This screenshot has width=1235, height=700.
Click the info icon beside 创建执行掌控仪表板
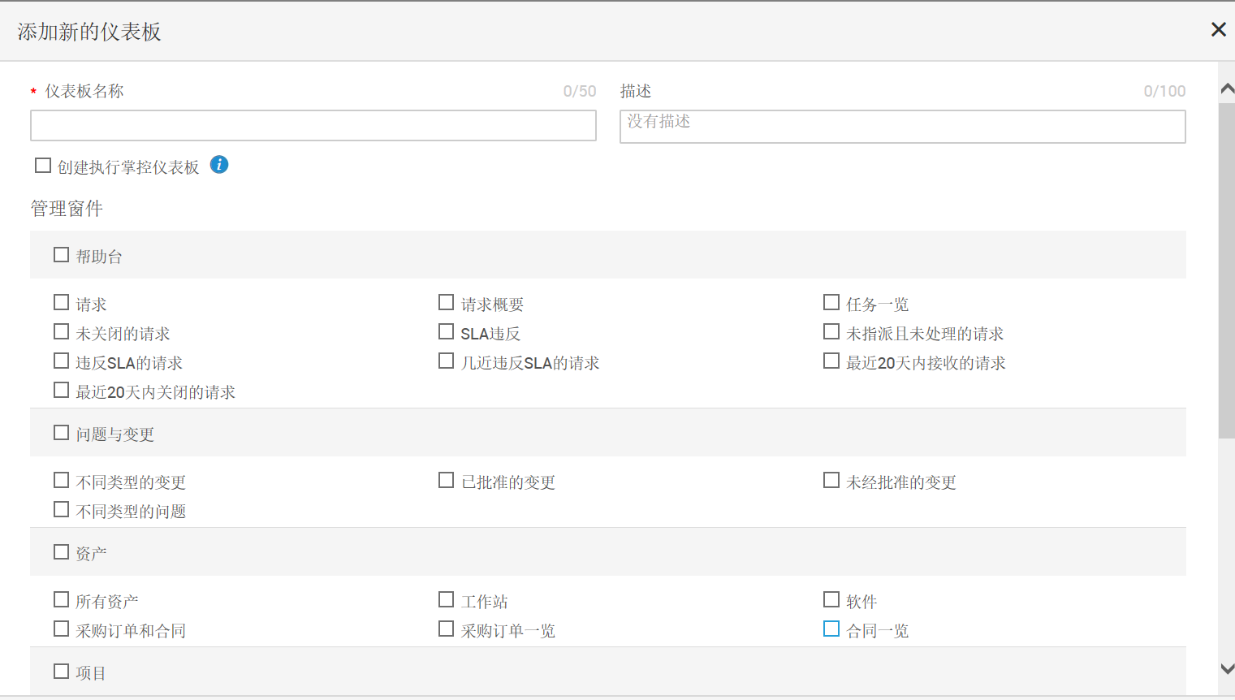click(219, 165)
